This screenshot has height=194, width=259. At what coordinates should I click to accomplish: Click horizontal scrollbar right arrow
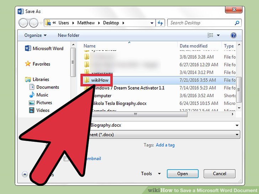[x=233, y=114]
